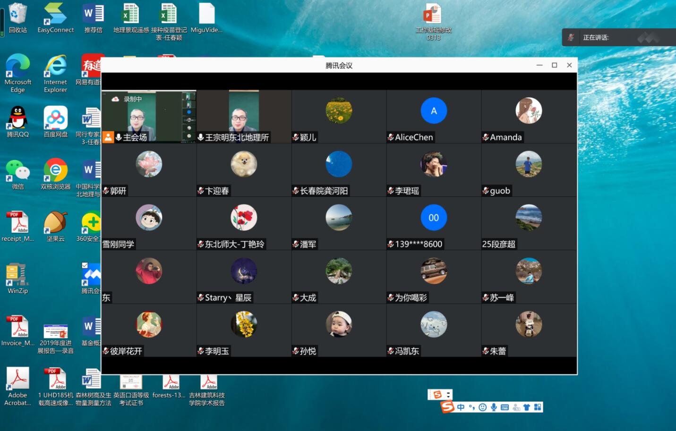The height and width of the screenshot is (431, 676).
Task: Click the Amanda participant avatar
Action: tap(529, 111)
